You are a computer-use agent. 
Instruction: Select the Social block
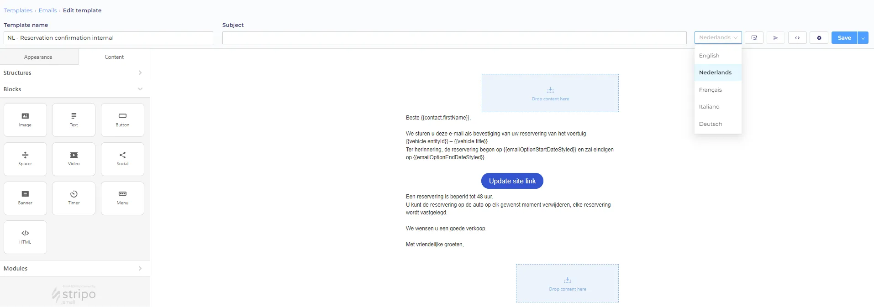(122, 159)
